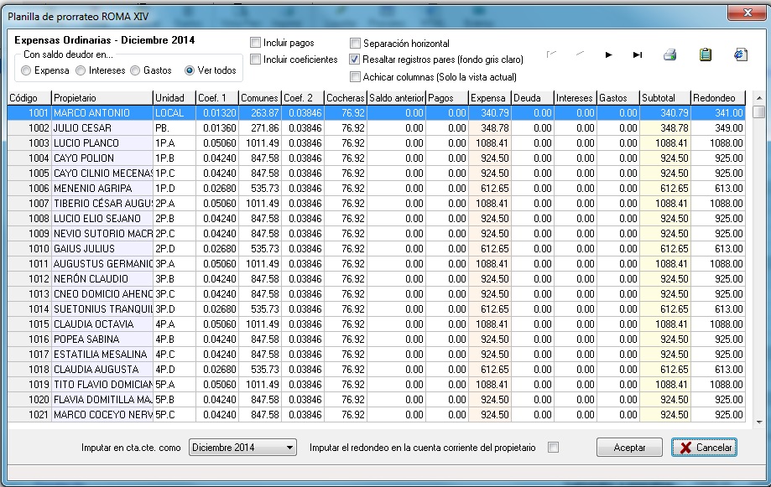Jump to last record arrow
Screen dimensions: 771x487
tap(638, 55)
